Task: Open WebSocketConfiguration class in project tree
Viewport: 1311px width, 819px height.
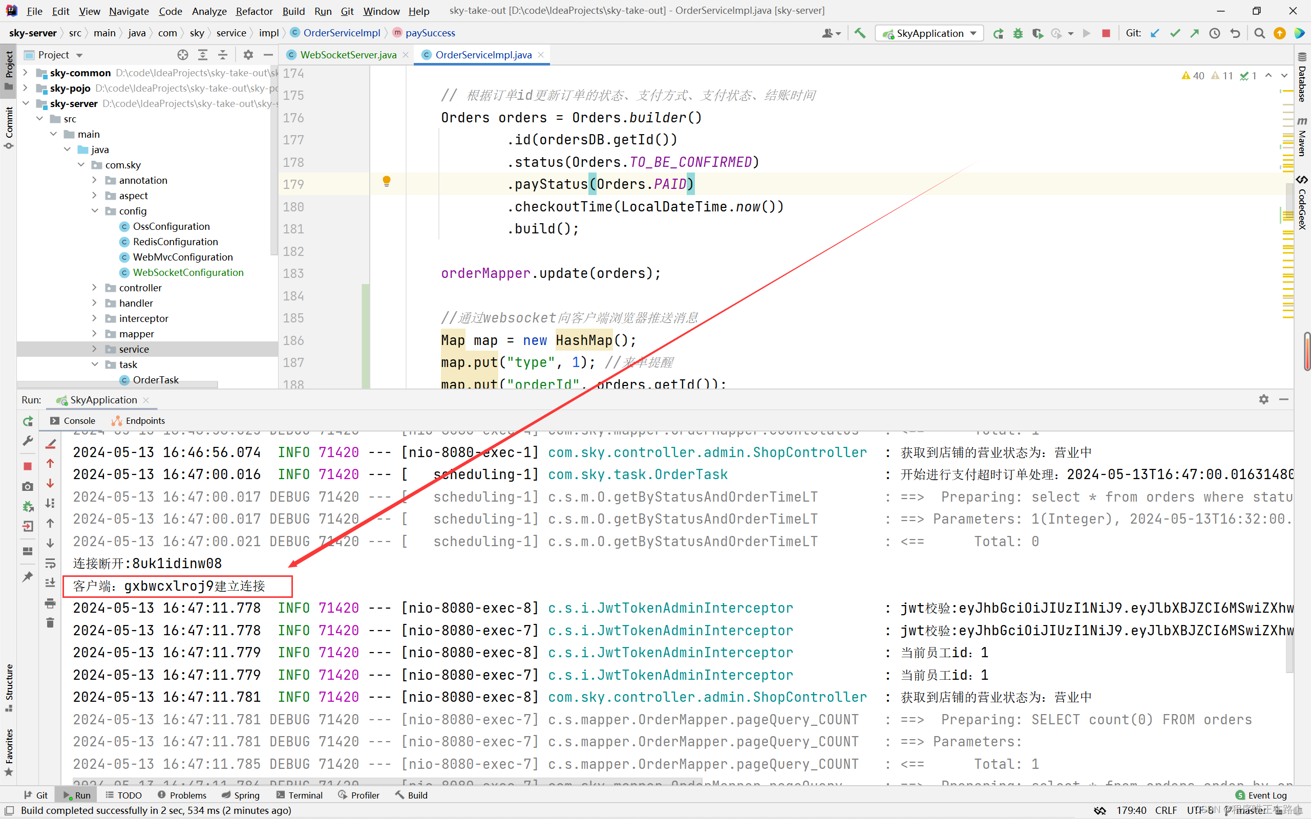Action: (188, 272)
